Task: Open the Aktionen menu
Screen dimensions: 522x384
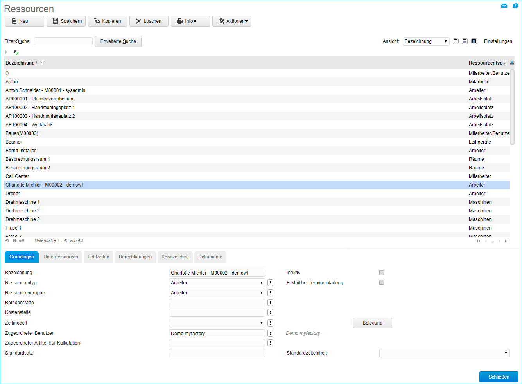Action: click(x=232, y=21)
